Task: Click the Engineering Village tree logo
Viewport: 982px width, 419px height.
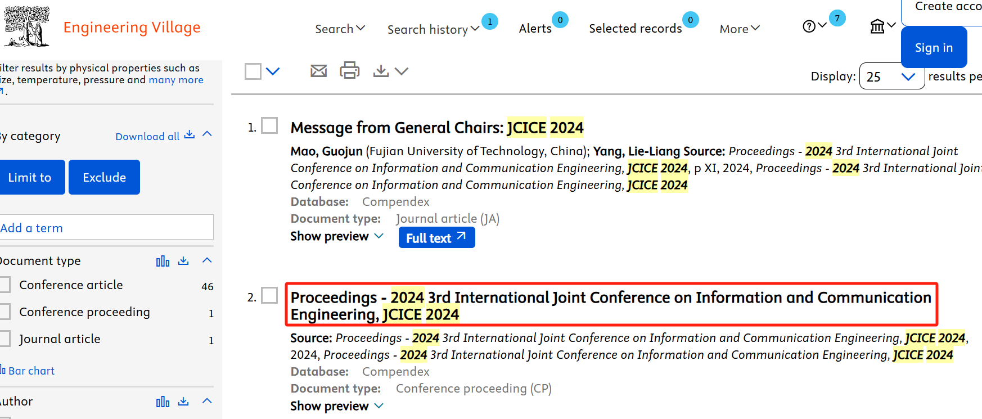Action: pos(26,26)
